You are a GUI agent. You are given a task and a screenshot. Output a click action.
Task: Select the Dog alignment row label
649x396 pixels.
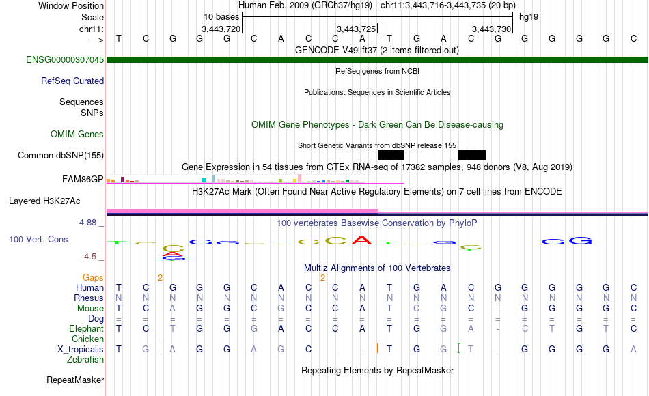coord(96,319)
